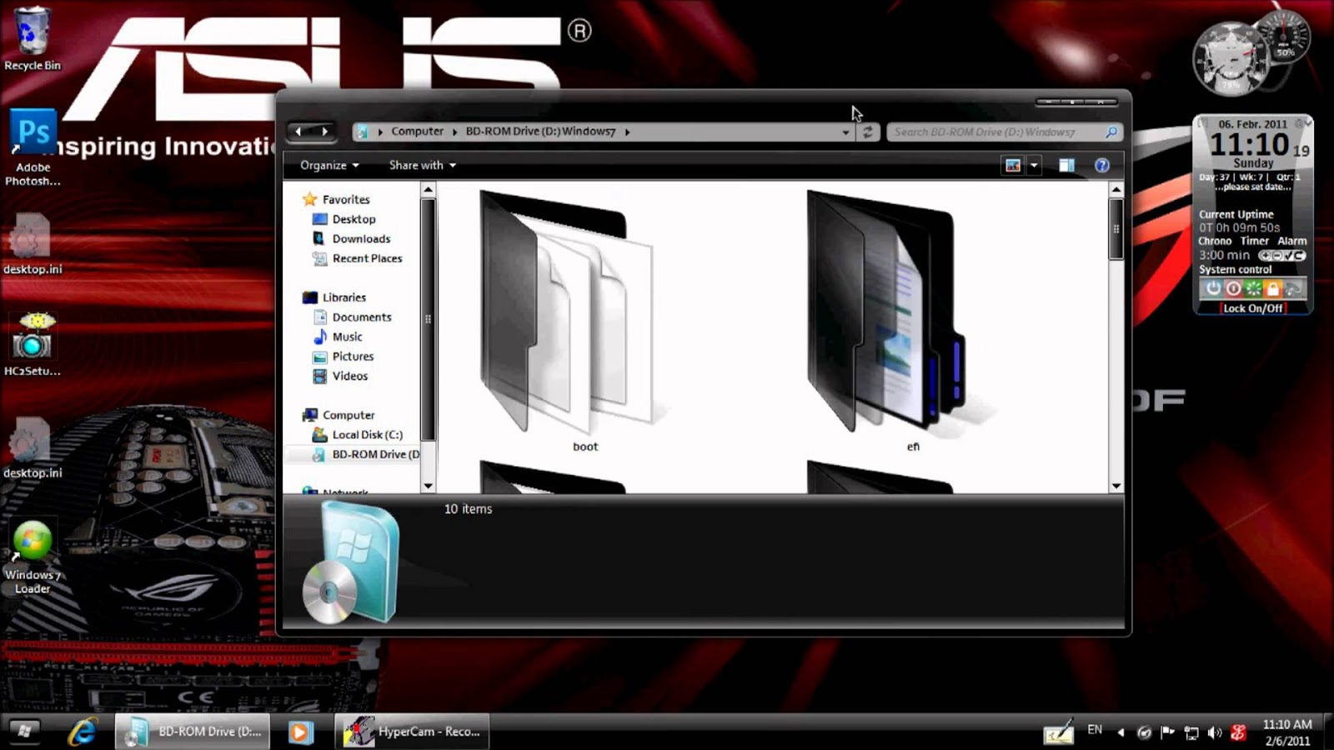Click the file list vertical scrollbar thumb
The height and width of the screenshot is (750, 1334).
pyautogui.click(x=1116, y=229)
